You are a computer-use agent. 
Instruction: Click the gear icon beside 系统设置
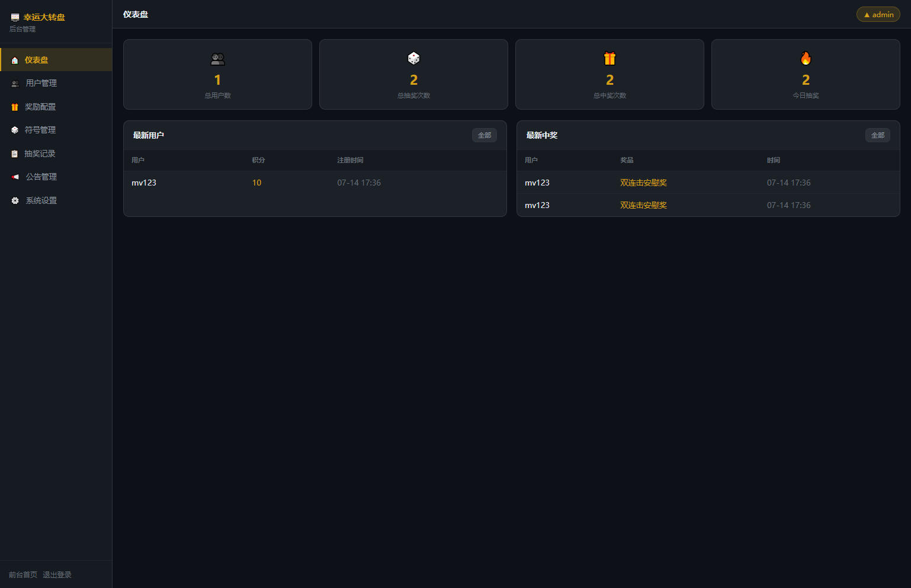click(x=15, y=201)
